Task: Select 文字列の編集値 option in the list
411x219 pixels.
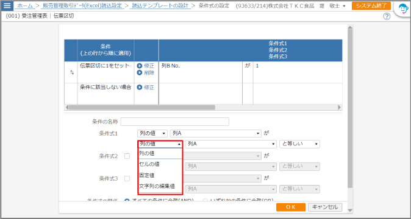Action: 160,186
